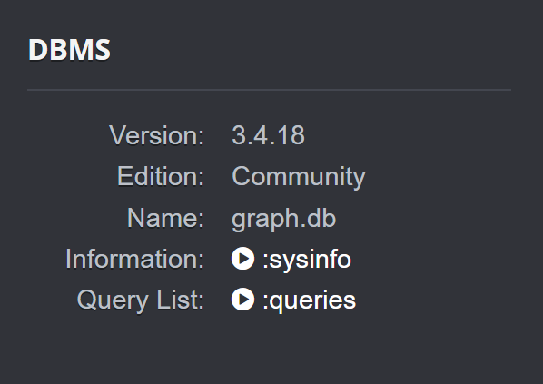Image resolution: width=543 pixels, height=384 pixels.
Task: Click the Information: label
Action: (135, 259)
